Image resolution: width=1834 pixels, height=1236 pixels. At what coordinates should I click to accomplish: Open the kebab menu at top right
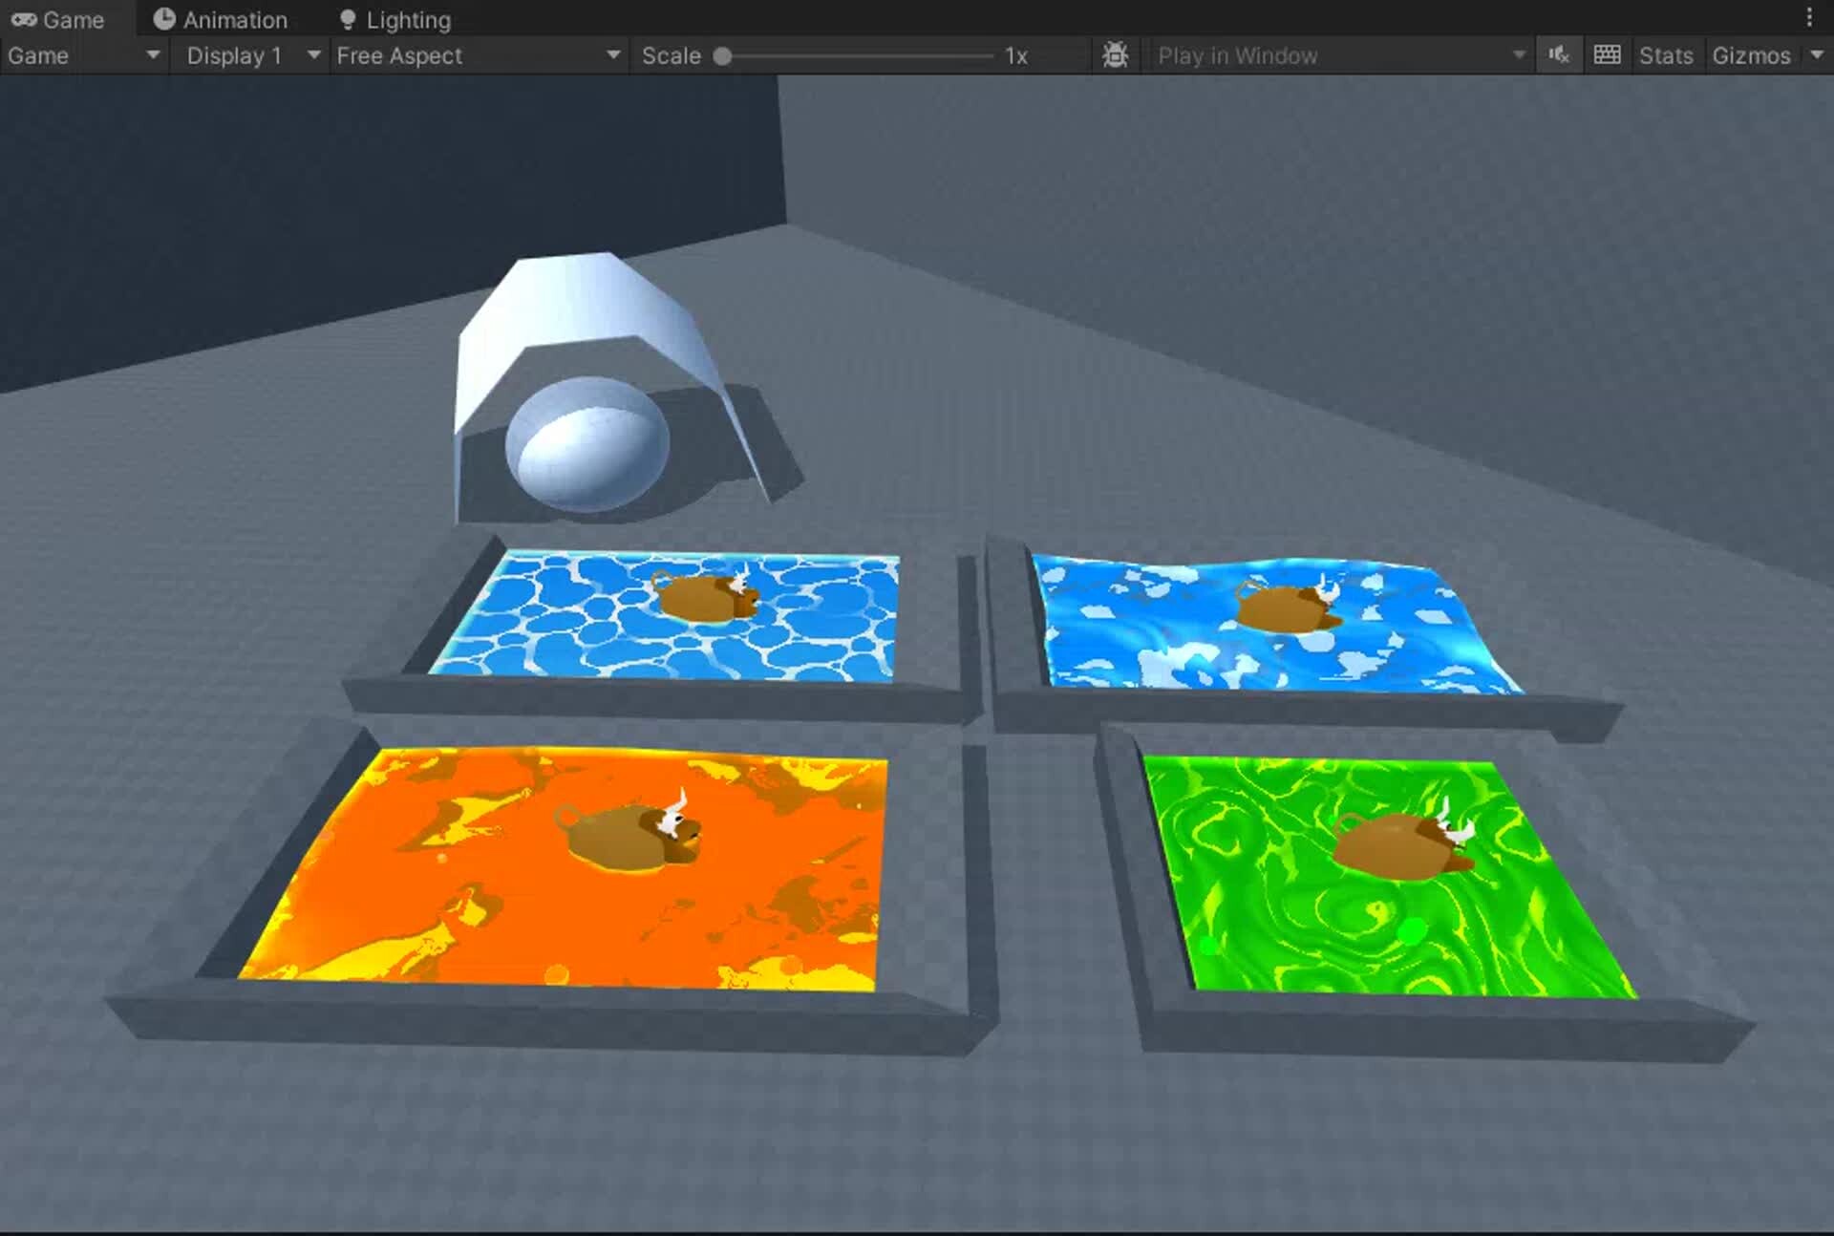1808,15
